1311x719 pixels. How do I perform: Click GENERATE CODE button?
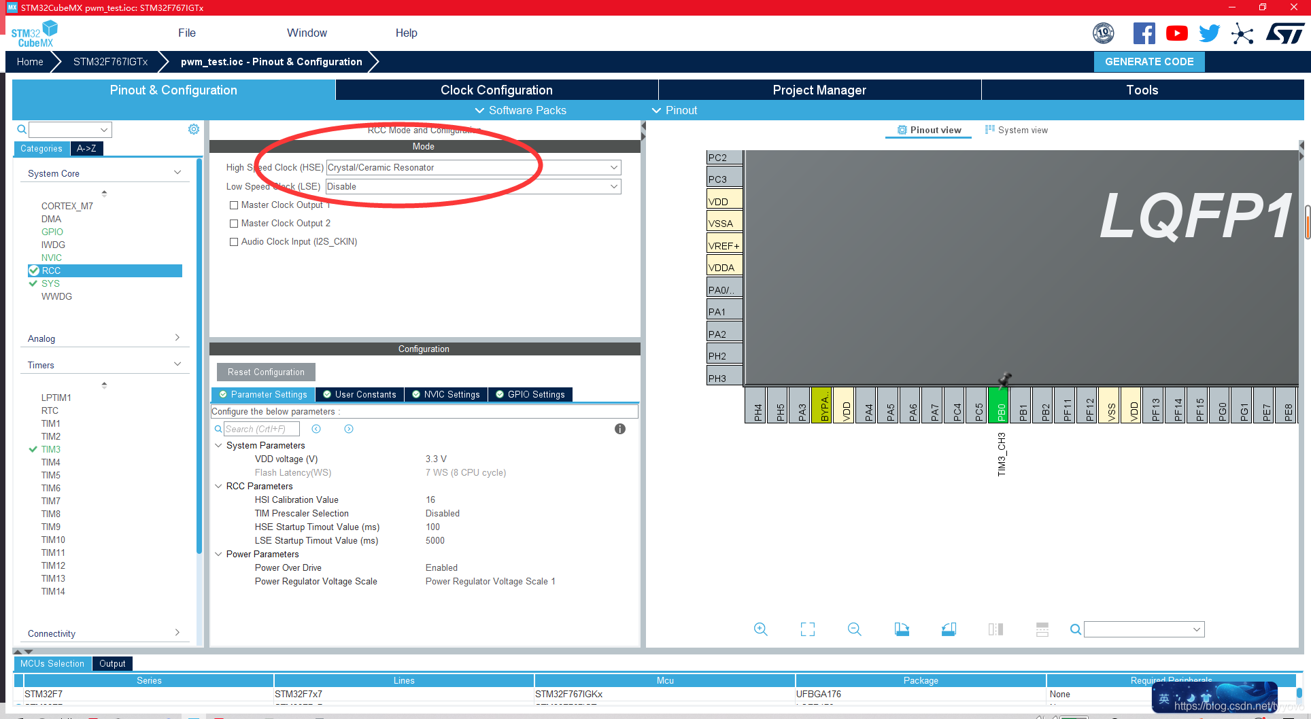click(x=1149, y=61)
